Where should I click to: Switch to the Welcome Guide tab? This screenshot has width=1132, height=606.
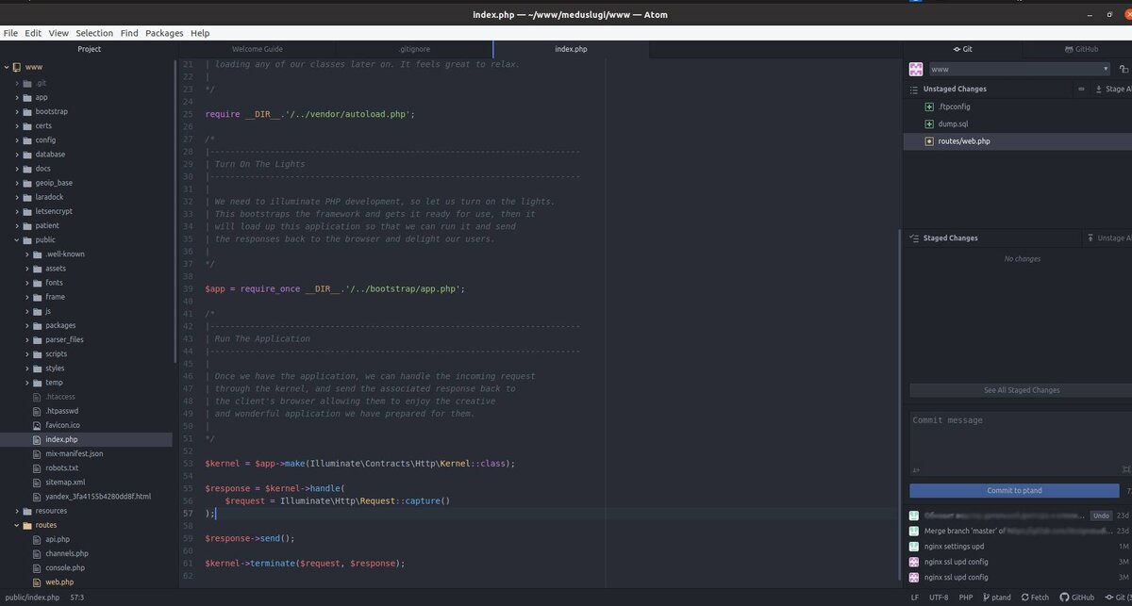point(256,49)
